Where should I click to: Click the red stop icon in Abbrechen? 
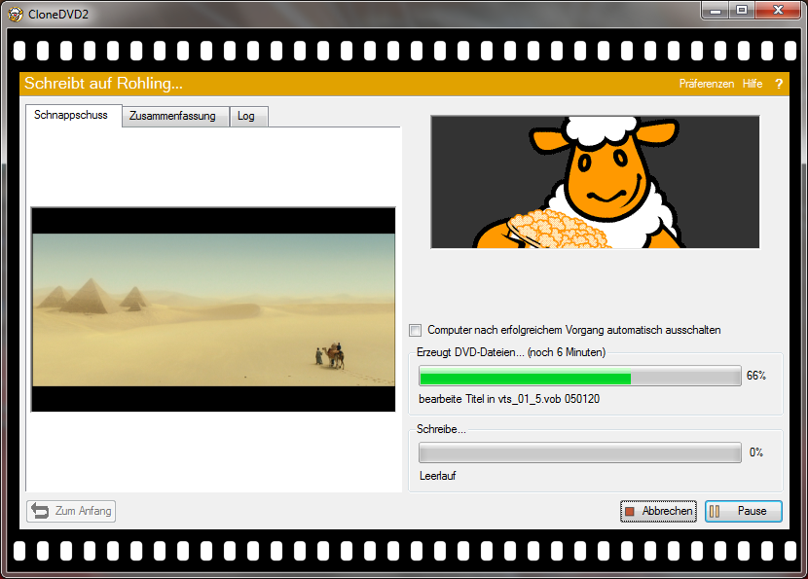pos(630,512)
